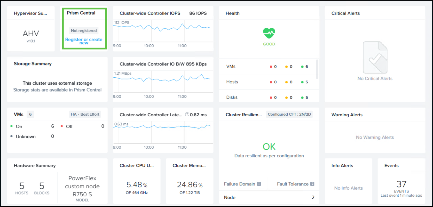Click the green heart health icon

pos(269,33)
